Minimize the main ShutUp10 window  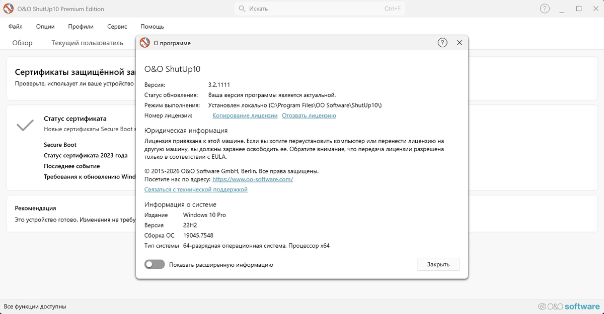[562, 9]
